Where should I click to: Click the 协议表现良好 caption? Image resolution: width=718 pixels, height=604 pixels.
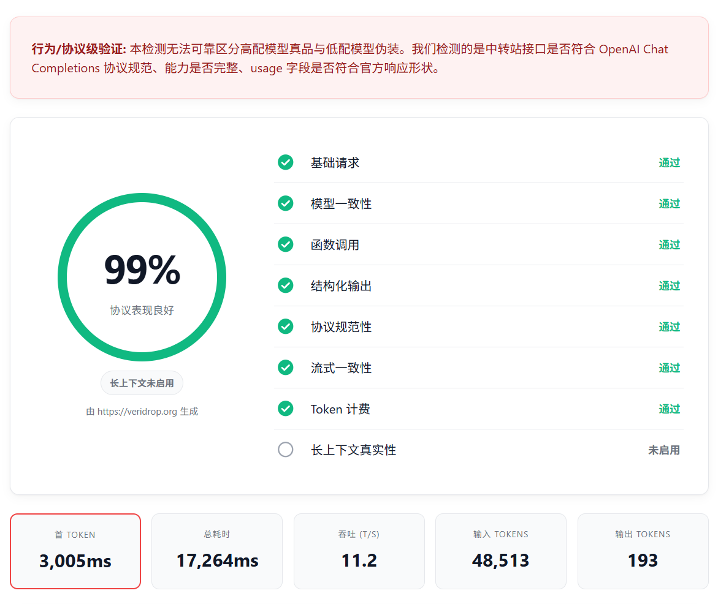pyautogui.click(x=142, y=310)
